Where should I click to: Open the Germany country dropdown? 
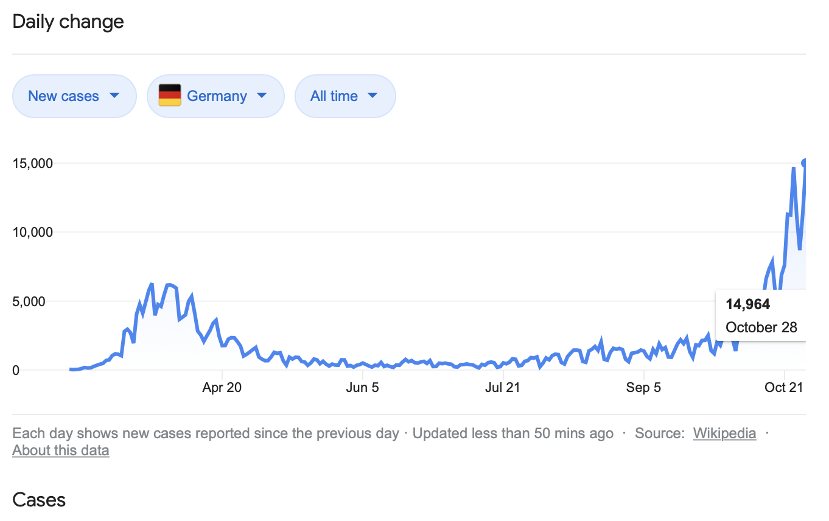(x=215, y=96)
